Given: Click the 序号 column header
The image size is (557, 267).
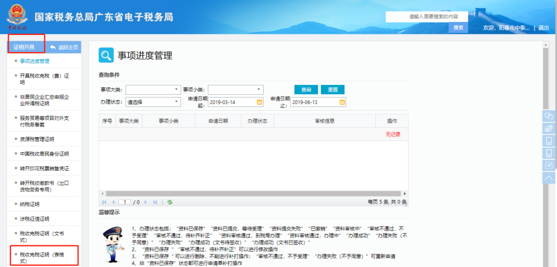Looking at the screenshot, I should coord(107,121).
